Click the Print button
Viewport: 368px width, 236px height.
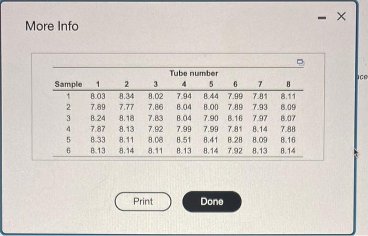click(x=143, y=201)
